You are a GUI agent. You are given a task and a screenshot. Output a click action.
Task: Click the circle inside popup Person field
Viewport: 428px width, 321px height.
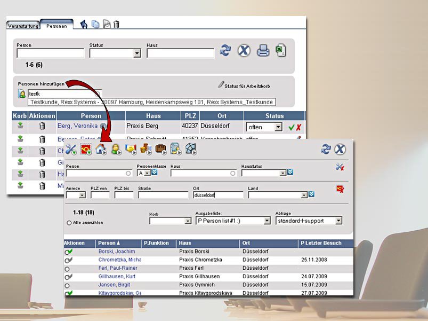128,173
